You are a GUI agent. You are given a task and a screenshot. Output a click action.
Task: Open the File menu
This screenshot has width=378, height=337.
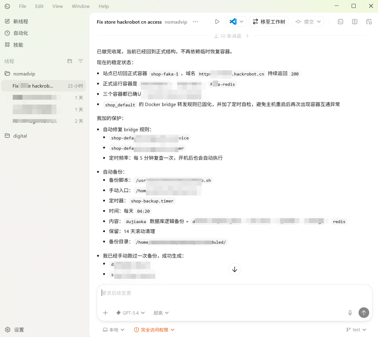point(22,6)
